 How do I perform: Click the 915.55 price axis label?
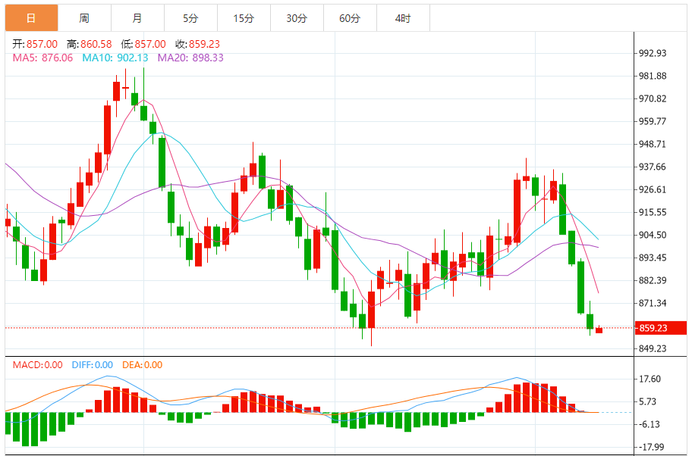pyautogui.click(x=653, y=212)
